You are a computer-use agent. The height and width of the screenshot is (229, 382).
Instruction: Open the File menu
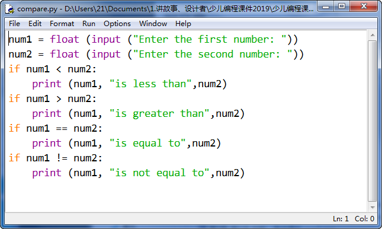tap(14, 24)
